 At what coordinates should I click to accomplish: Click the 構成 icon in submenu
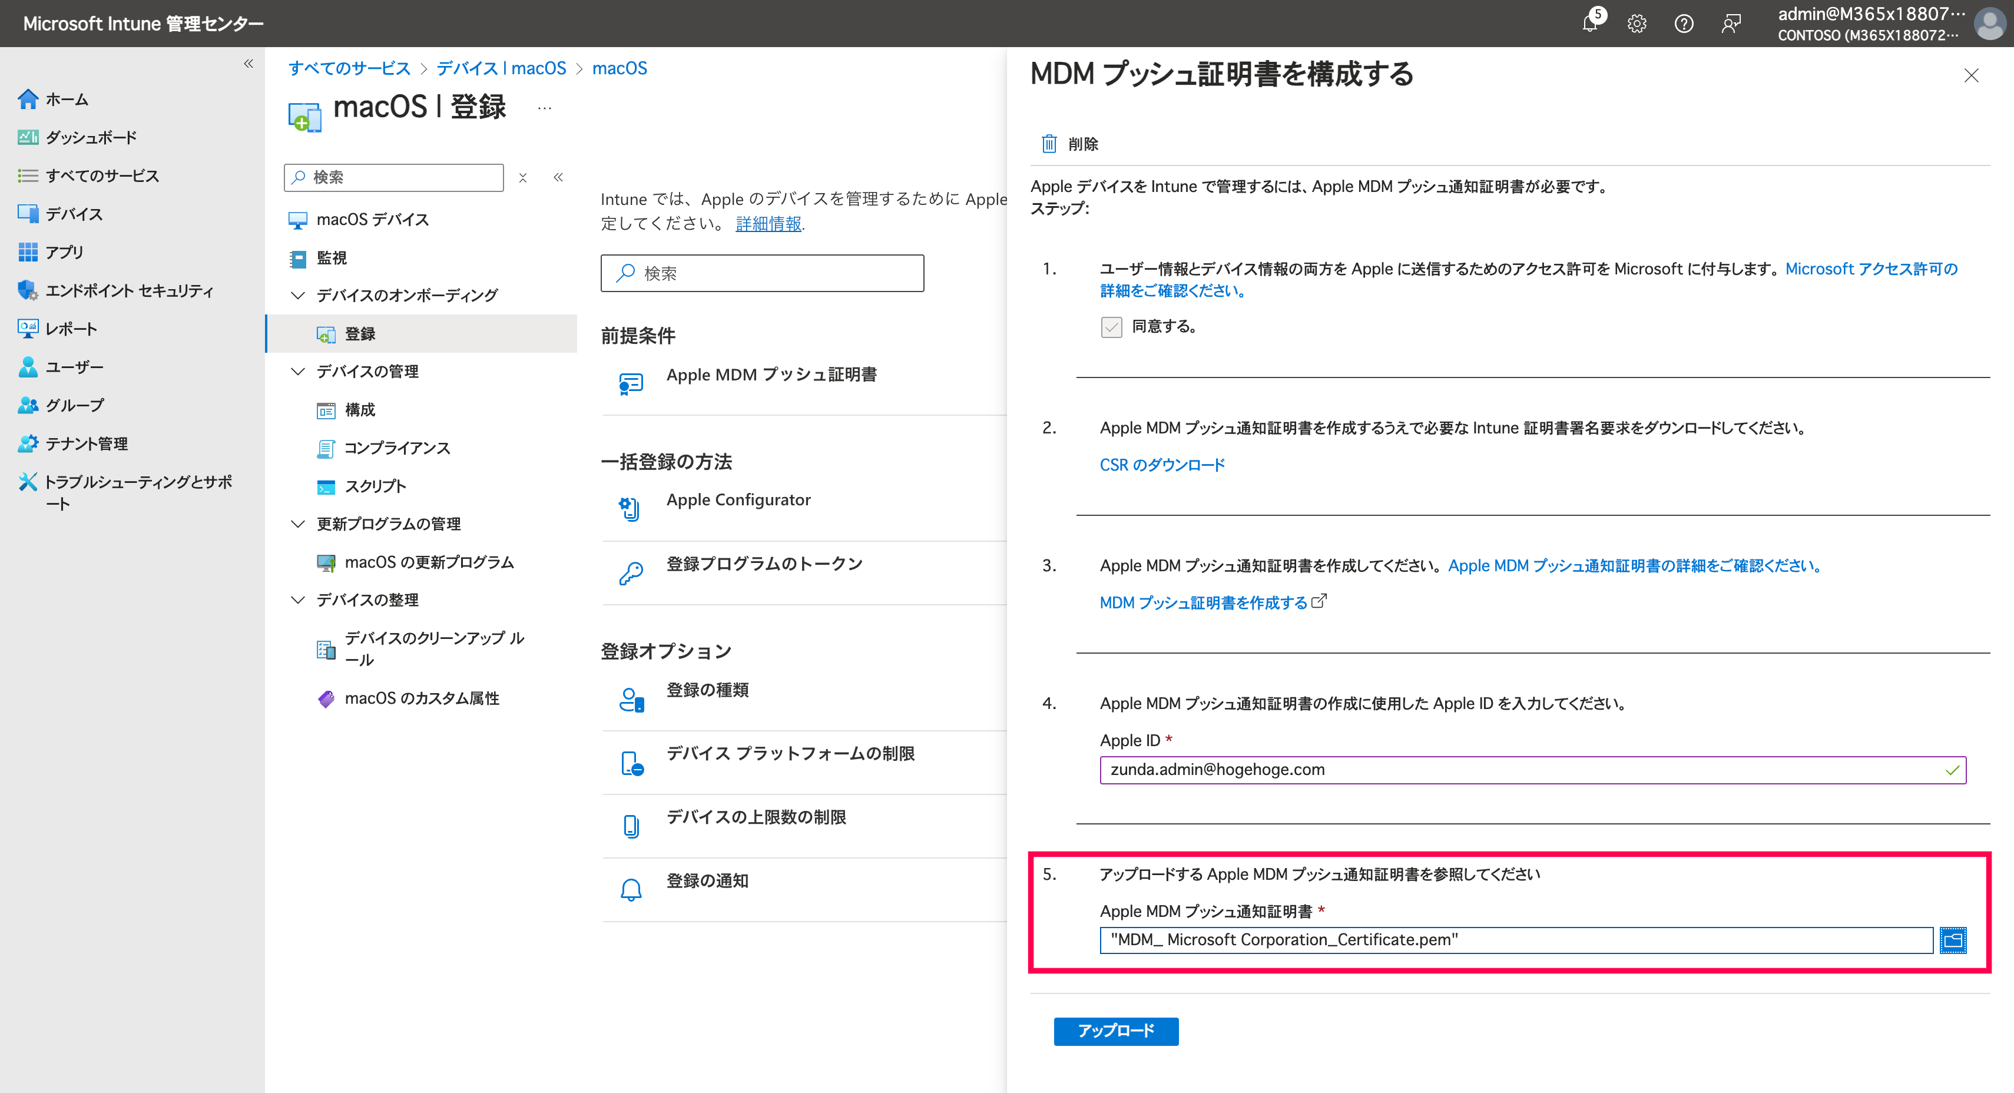325,410
